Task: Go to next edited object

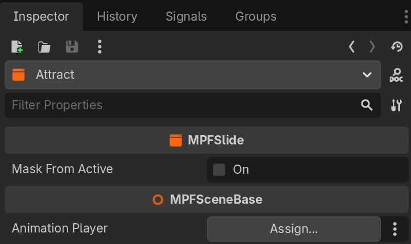Action: (372, 47)
